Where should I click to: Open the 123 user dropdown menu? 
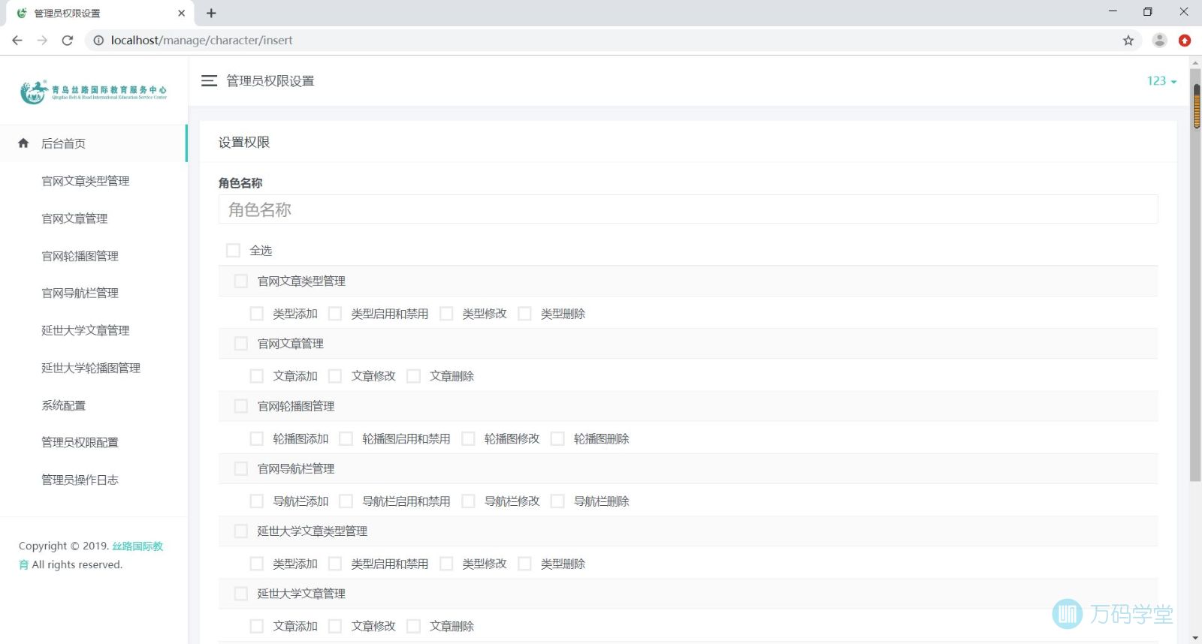tap(1161, 80)
